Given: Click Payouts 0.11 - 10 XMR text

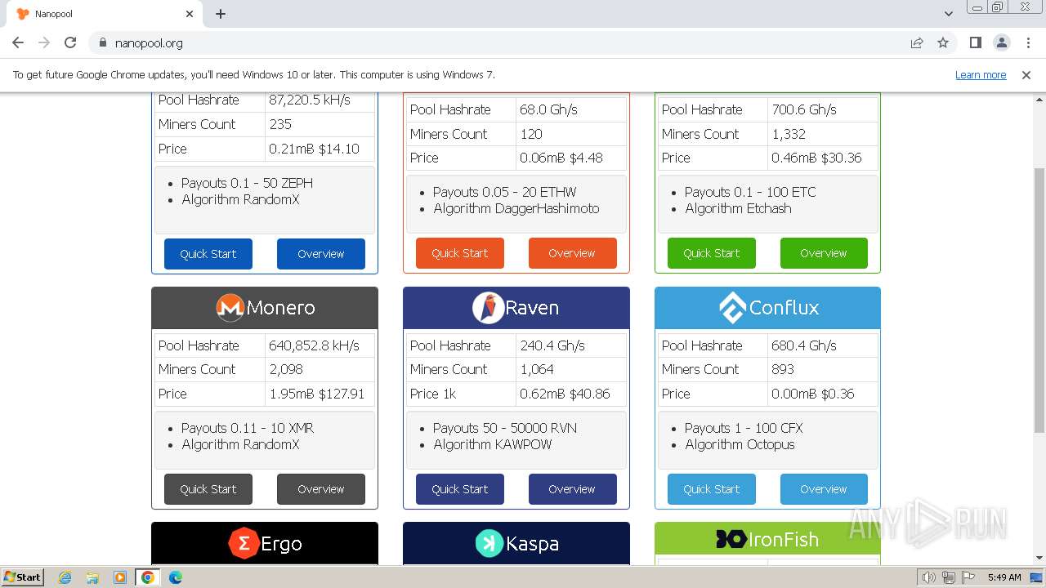Looking at the screenshot, I should (x=248, y=428).
